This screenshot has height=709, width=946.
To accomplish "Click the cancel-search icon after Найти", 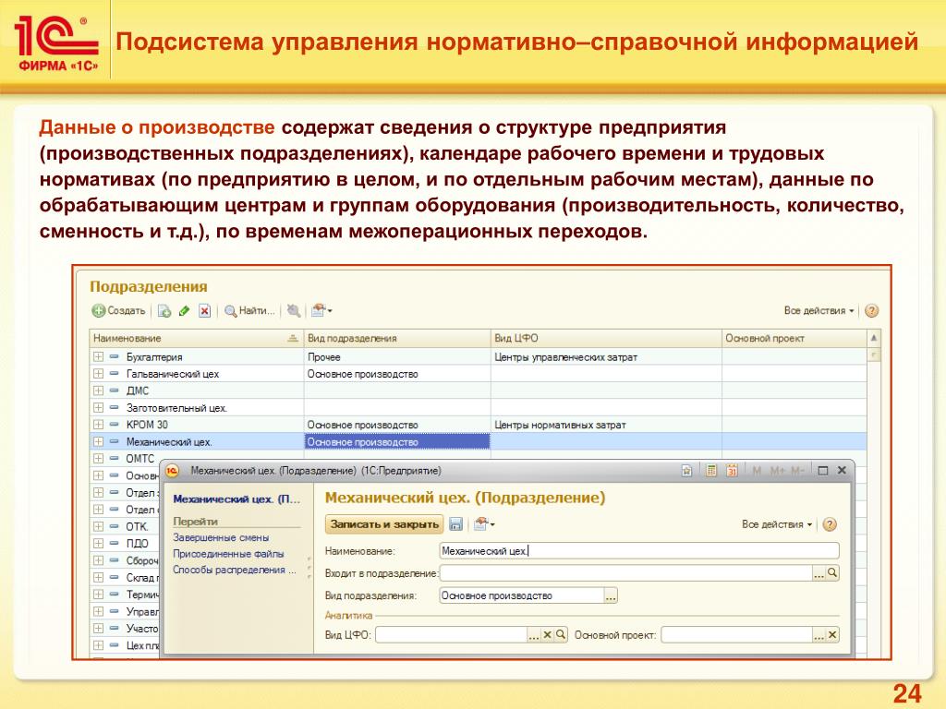I will (x=294, y=311).
